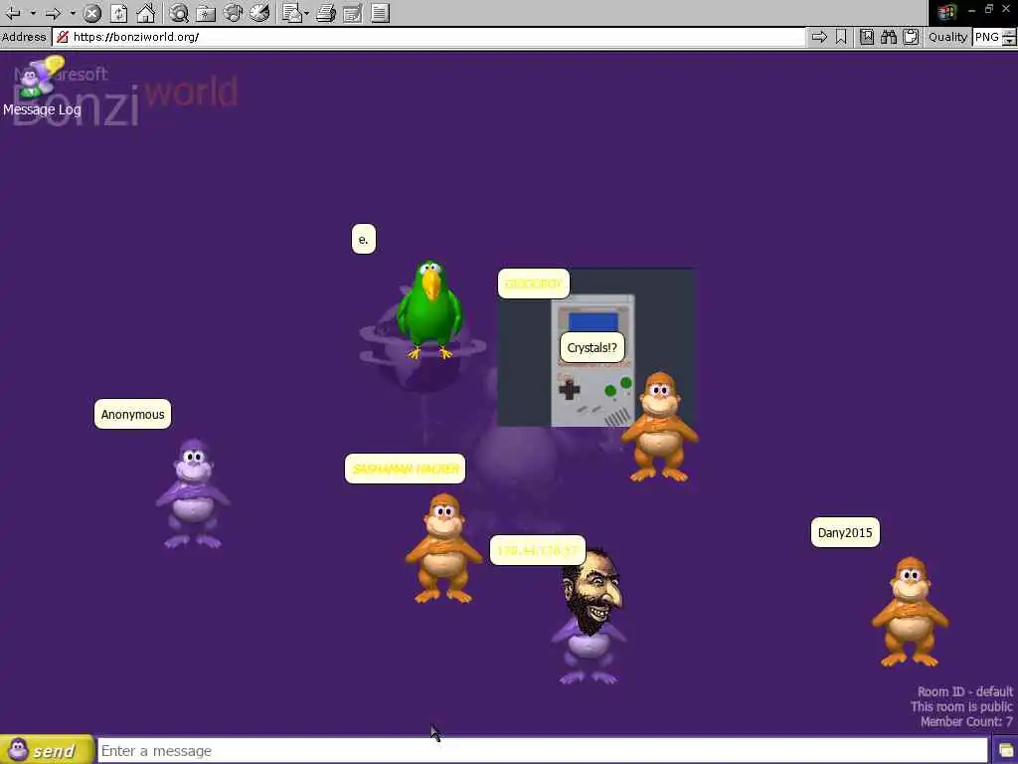Click the bookmark ribbon icon
Image resolution: width=1018 pixels, height=764 pixels.
tap(841, 37)
